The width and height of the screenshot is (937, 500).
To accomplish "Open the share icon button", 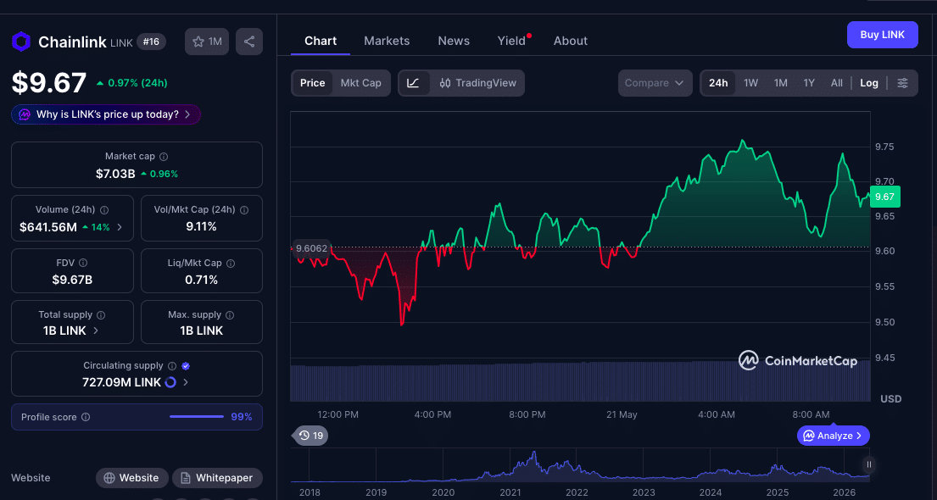I will [249, 42].
